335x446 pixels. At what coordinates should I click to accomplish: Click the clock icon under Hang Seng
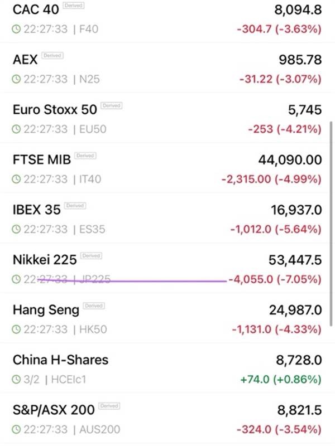16,329
